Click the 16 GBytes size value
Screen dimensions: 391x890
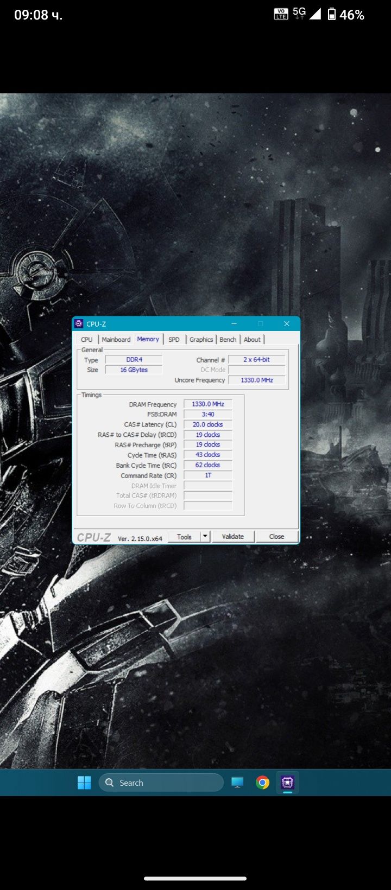(134, 370)
